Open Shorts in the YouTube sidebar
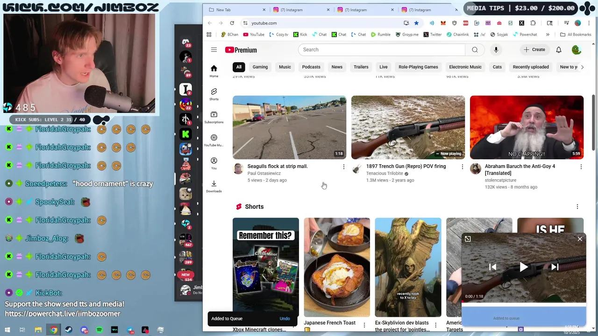Viewport: 598px width, 336px height. (x=214, y=94)
